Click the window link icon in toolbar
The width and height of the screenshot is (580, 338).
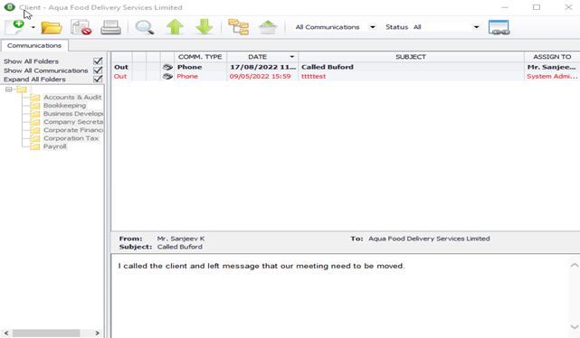(x=499, y=27)
